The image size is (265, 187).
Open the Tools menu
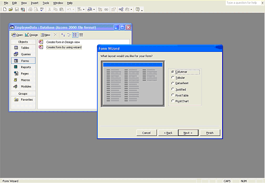pos(46,3)
